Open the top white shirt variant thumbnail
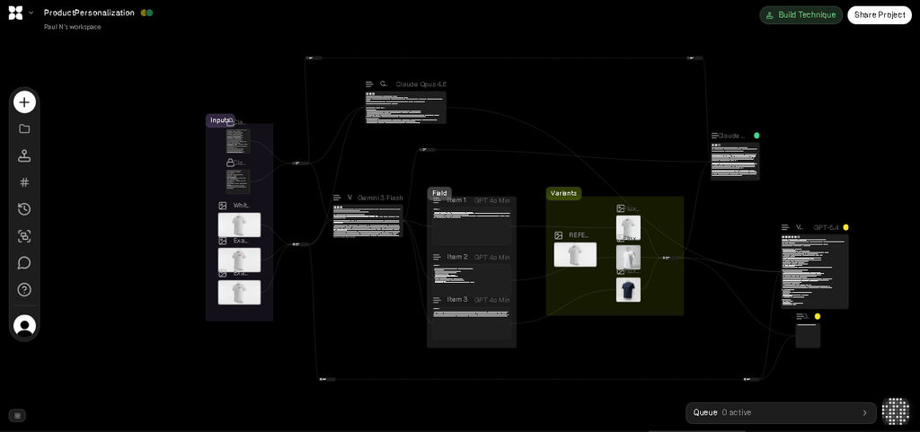The image size is (920, 432). pos(628,228)
